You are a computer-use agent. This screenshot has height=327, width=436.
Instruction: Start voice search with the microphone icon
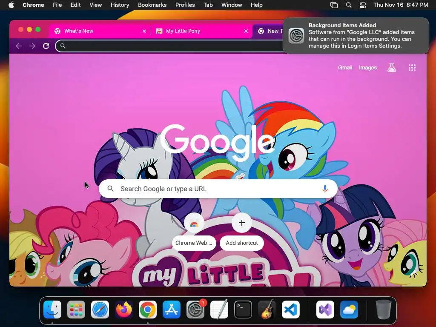click(325, 189)
